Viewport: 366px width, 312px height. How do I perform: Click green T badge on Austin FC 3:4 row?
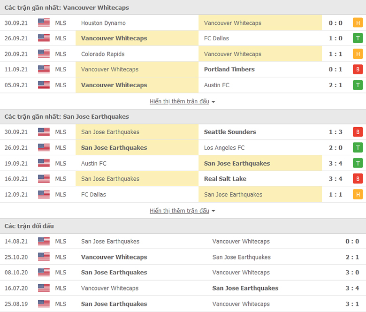(x=358, y=163)
